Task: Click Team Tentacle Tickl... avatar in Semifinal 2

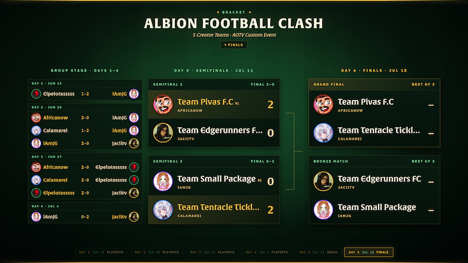Action: (163, 210)
